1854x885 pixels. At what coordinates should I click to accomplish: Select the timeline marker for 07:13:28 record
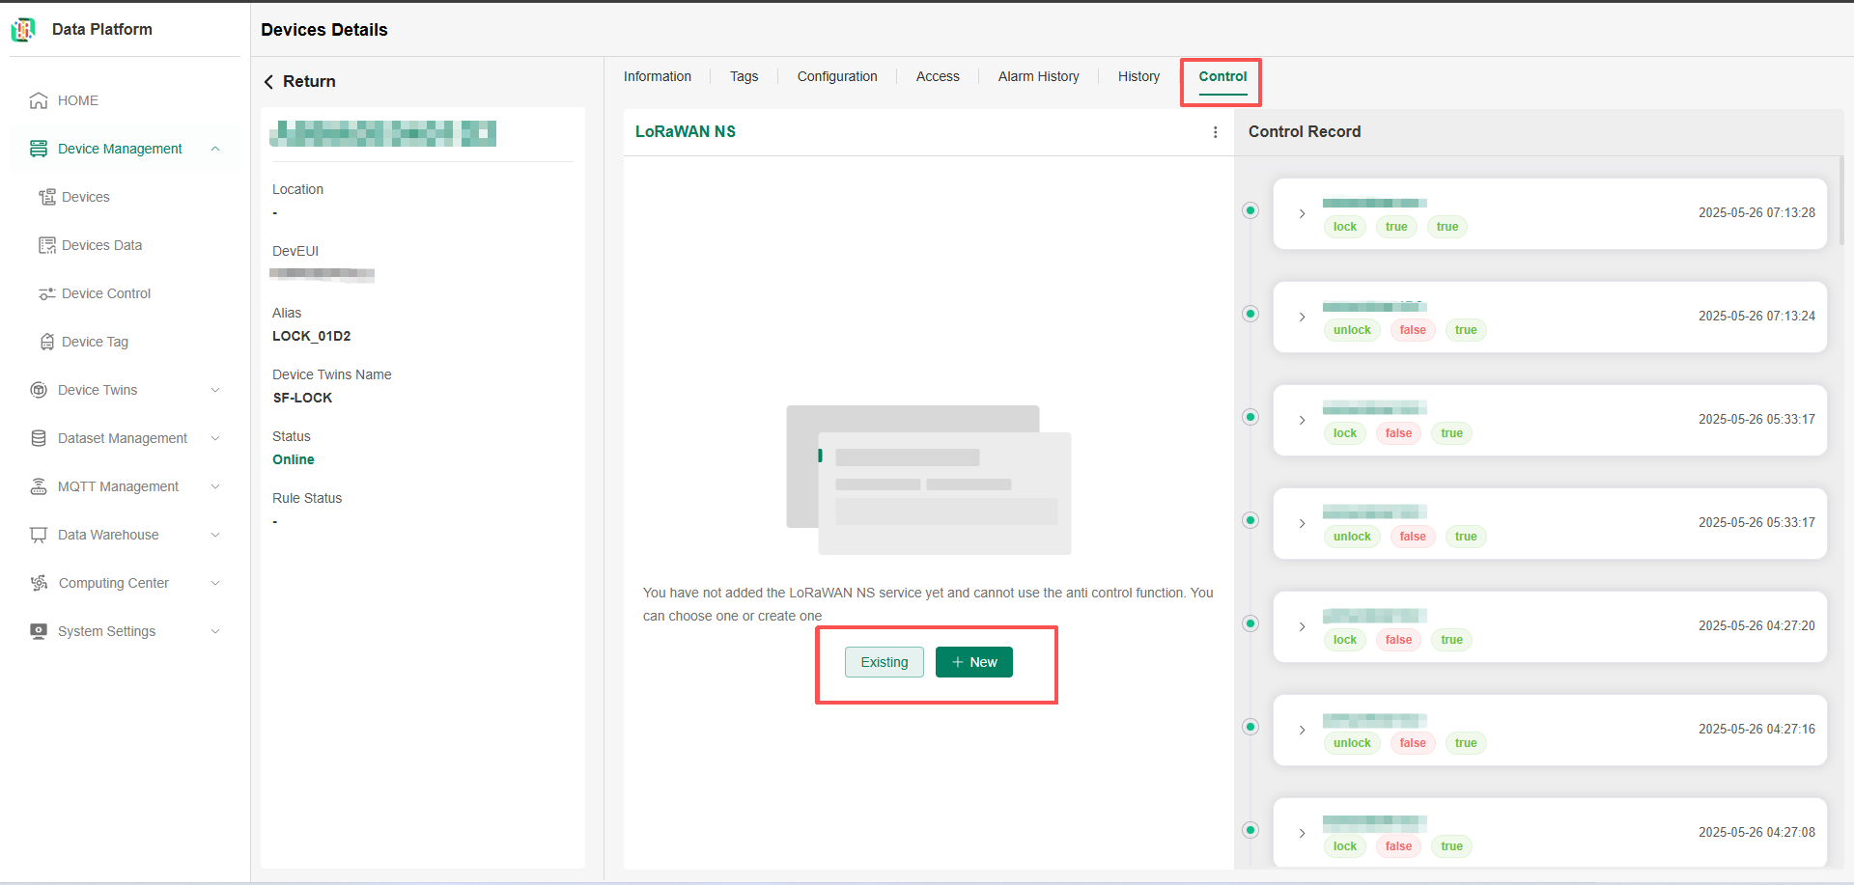pos(1250,210)
